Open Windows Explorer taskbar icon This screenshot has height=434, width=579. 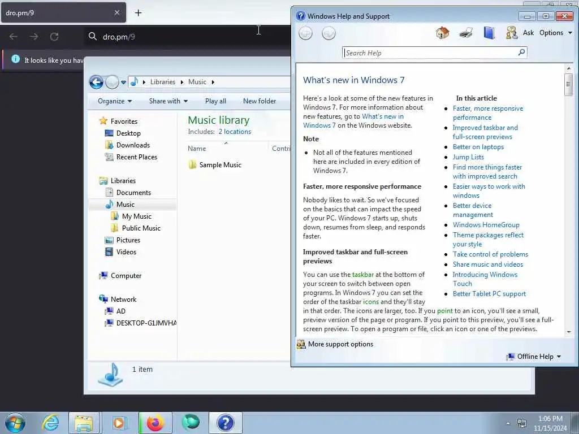tap(84, 423)
